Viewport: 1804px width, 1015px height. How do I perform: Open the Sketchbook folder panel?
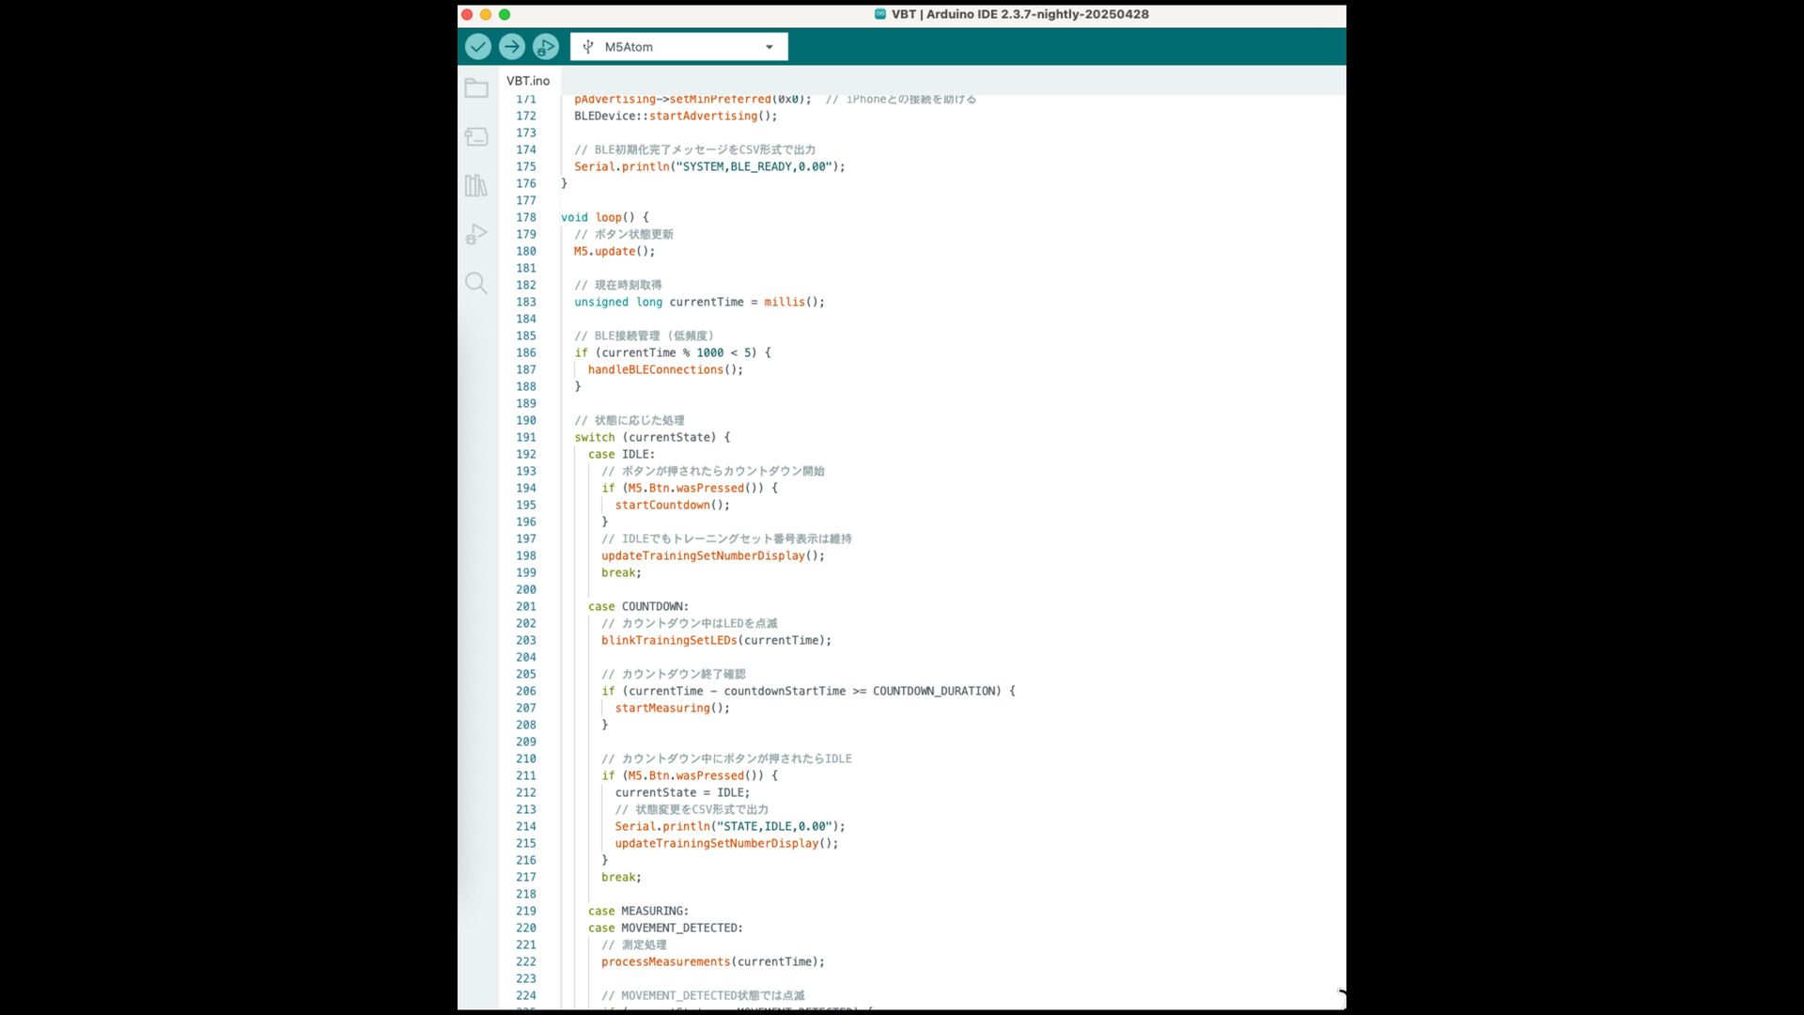tap(476, 88)
